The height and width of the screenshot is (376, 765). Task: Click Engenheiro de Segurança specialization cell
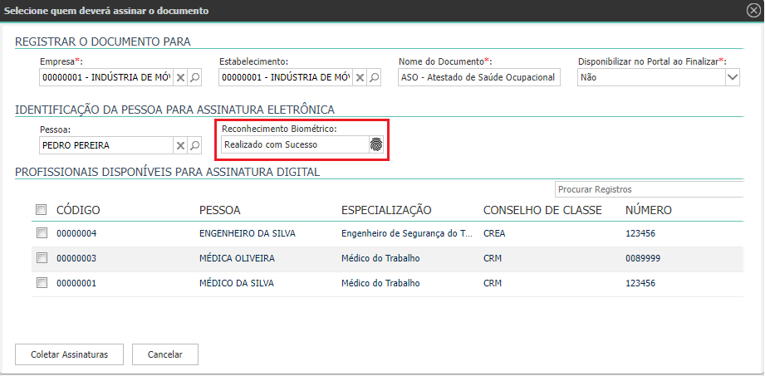tap(407, 233)
